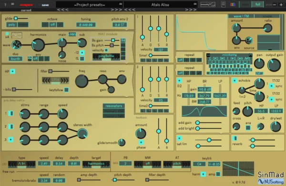Viewport: 286px width, 186px height.
Task: Toggle the x4 checkbox
Action: [7, 34]
